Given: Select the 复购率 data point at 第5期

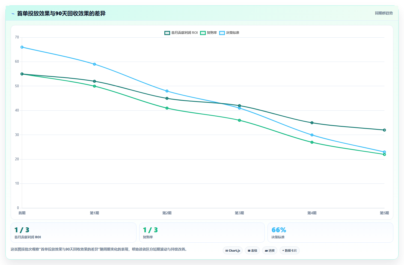Looking at the screenshot, I should (x=384, y=155).
